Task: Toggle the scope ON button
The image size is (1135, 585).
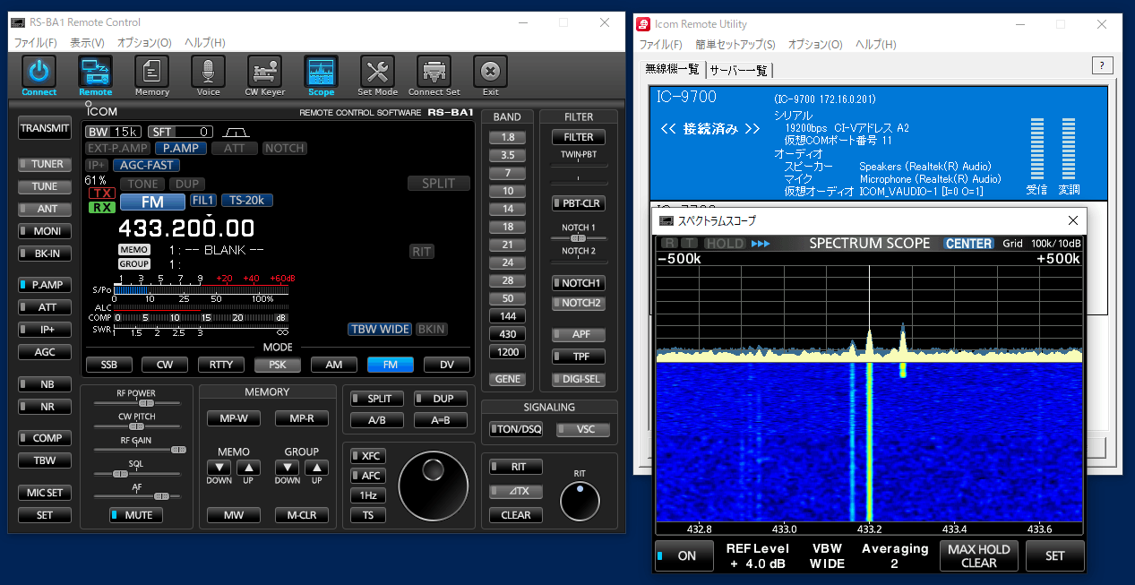Action: (684, 555)
